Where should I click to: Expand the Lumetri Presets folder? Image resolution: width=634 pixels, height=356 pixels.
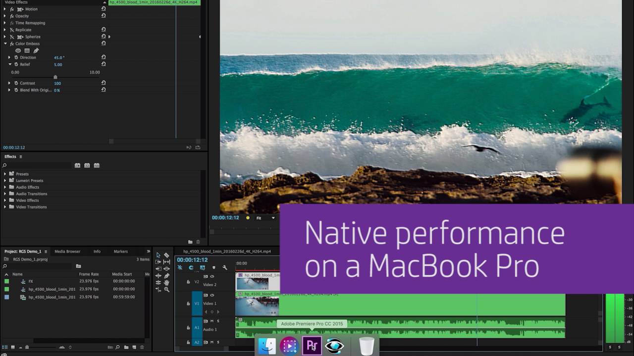[x=5, y=180]
